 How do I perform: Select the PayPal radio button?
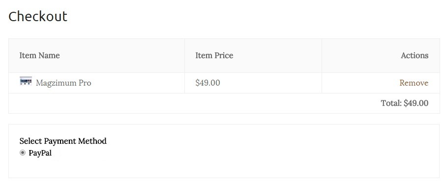(23, 153)
